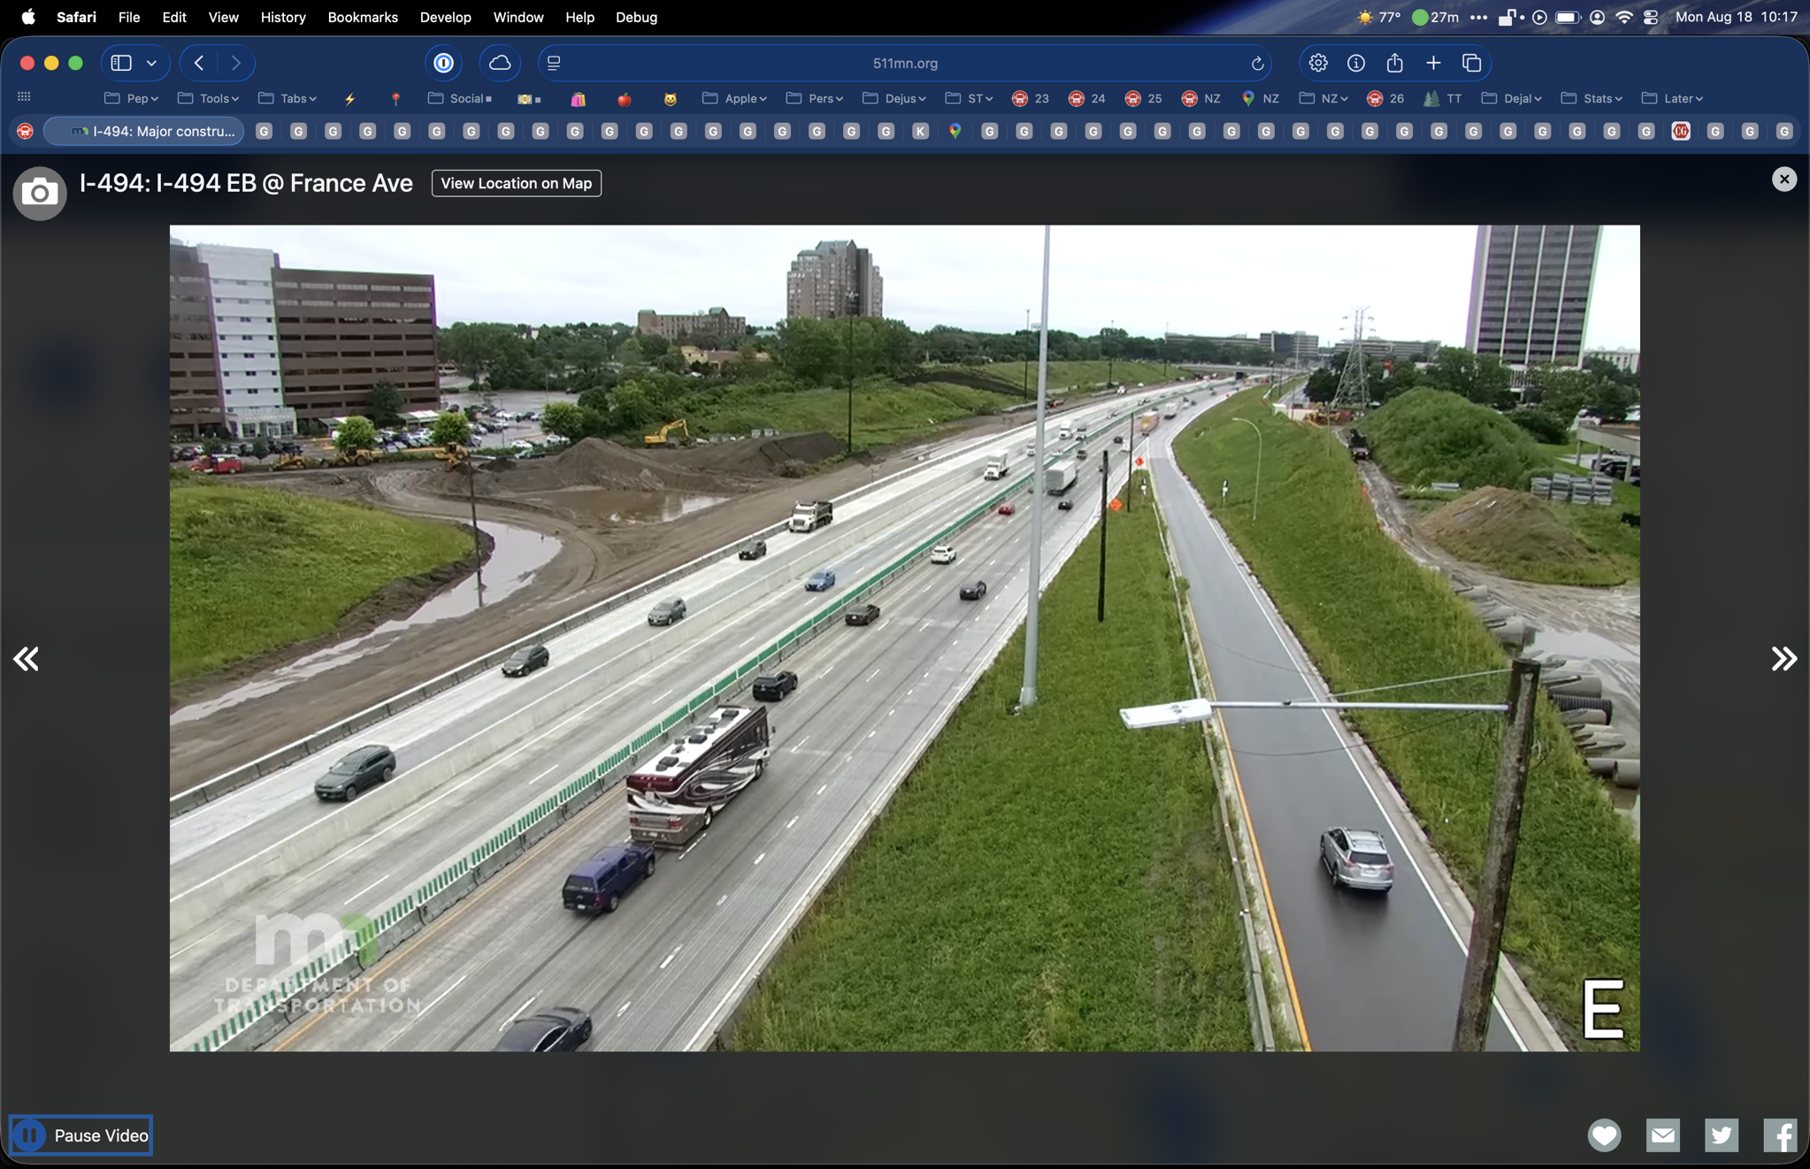Screen dimensions: 1810x1169
Task: Toggle Safari sidebar
Action: 121,63
